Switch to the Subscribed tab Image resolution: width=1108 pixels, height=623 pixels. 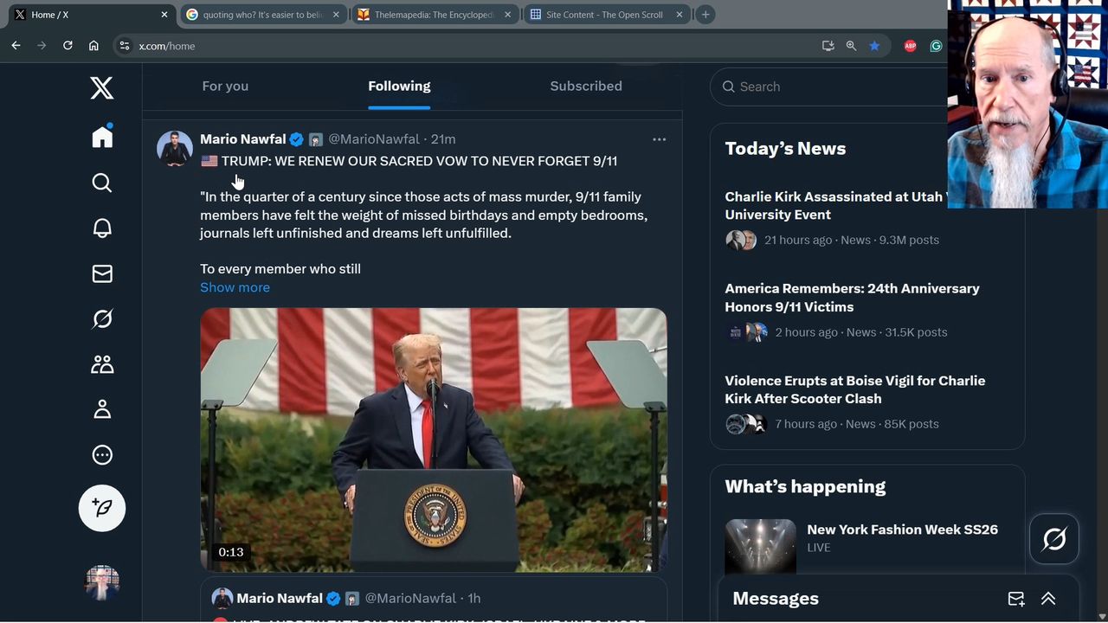[x=586, y=87]
